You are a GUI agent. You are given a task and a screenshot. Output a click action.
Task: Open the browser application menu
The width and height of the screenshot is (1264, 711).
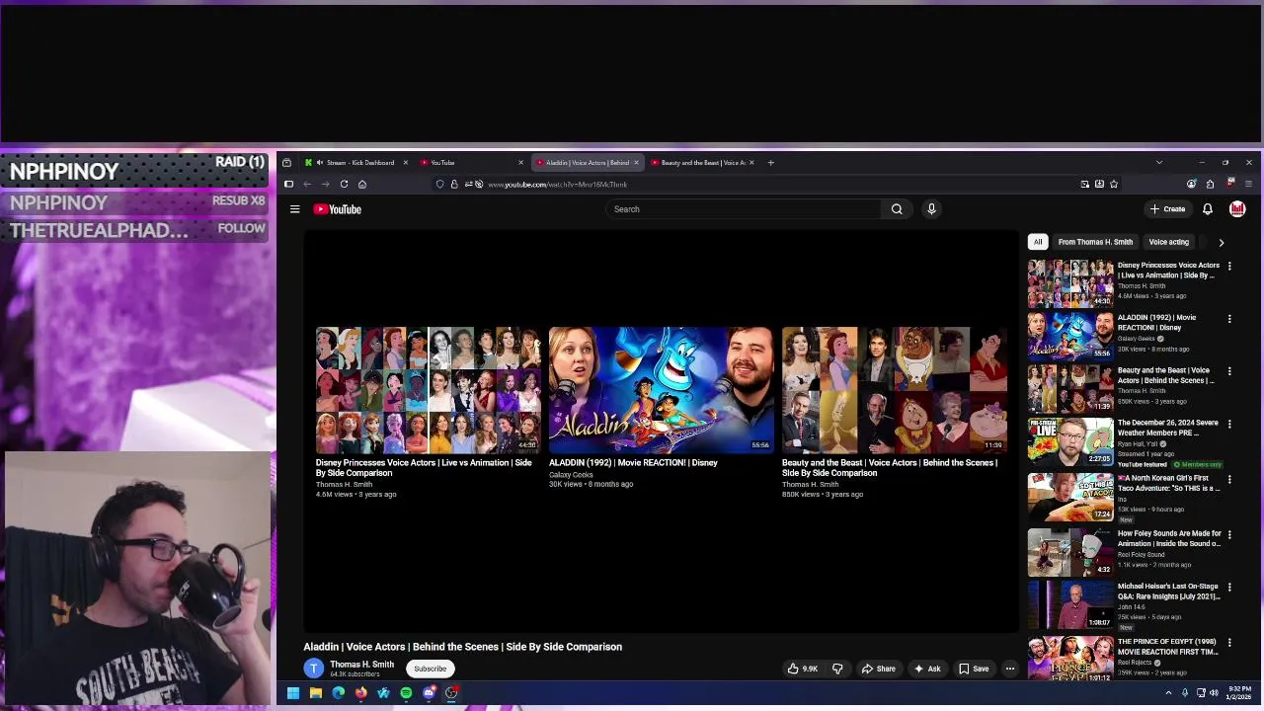(x=1248, y=184)
